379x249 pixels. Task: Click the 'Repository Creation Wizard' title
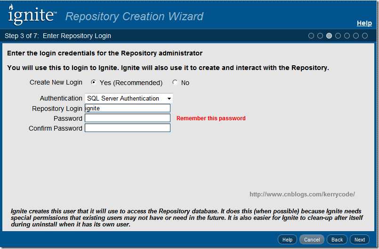[134, 16]
